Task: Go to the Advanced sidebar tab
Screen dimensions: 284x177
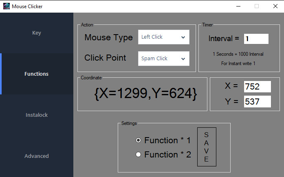Action: click(37, 156)
